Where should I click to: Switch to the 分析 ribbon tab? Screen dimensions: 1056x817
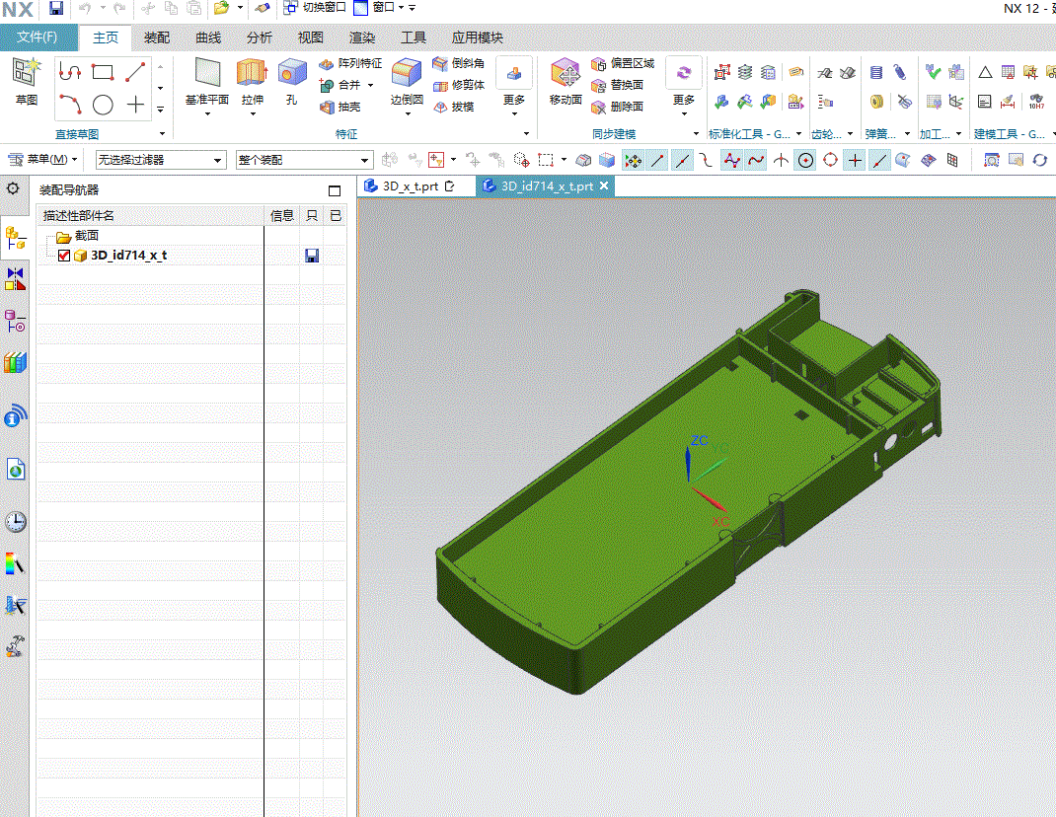[260, 37]
